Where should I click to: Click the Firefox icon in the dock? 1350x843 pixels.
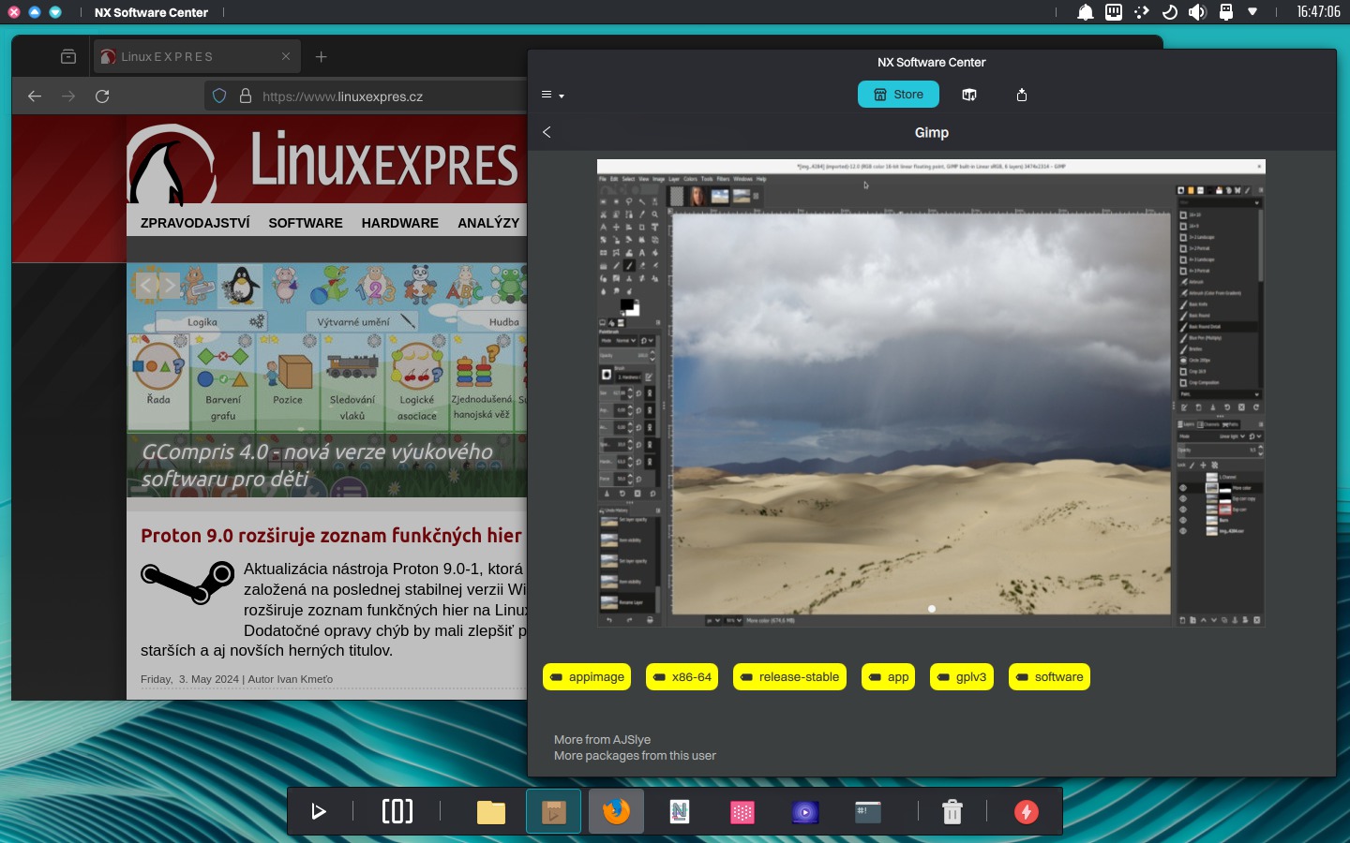[x=616, y=811]
